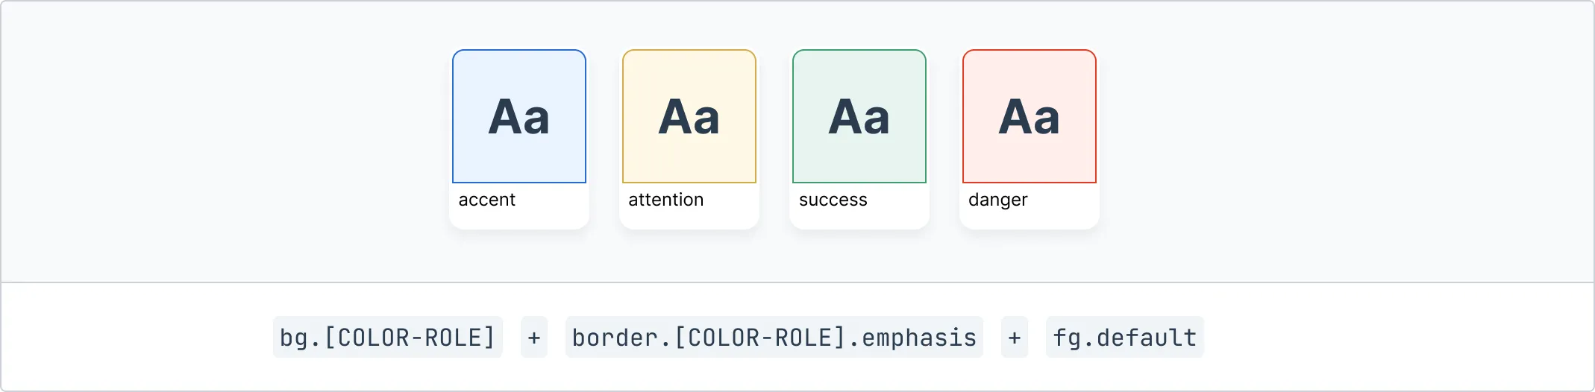1595x392 pixels.
Task: Click the word 'emphasis' in the border token
Action: 919,338
